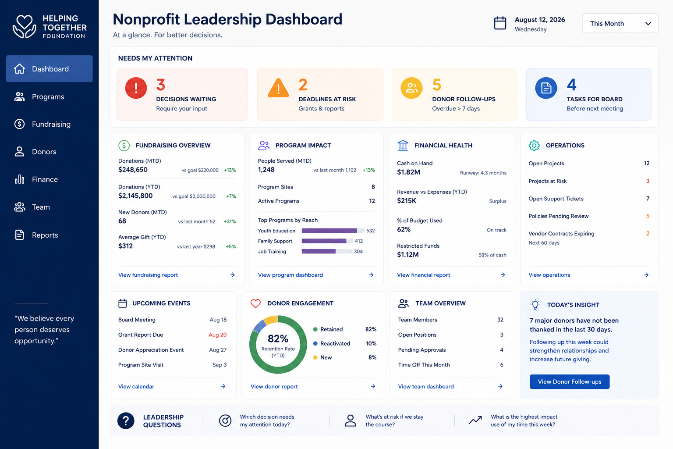
Task: Click the Financial Health bank building icon
Action: point(403,145)
